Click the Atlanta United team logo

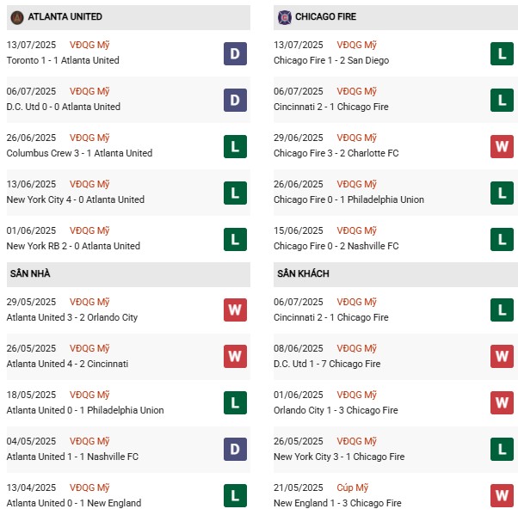[x=16, y=16]
